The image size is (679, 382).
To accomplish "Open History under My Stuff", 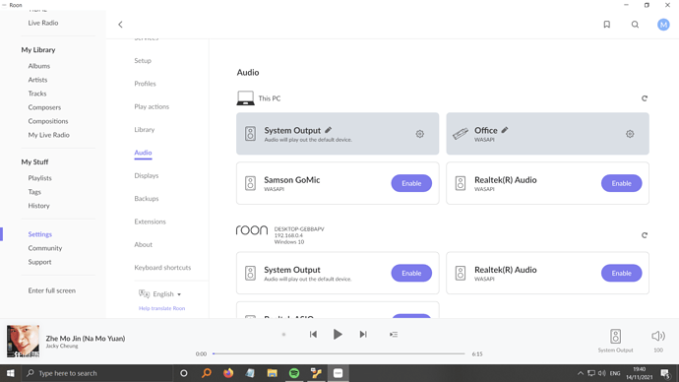I will 39,206.
